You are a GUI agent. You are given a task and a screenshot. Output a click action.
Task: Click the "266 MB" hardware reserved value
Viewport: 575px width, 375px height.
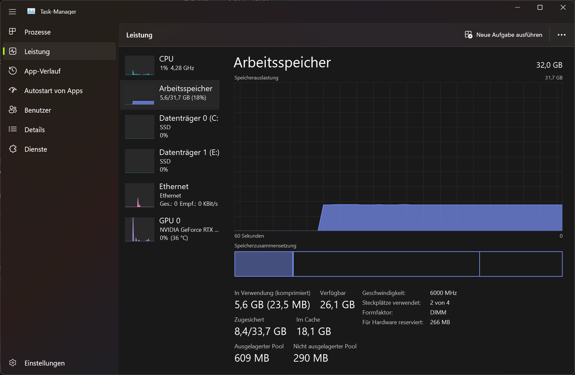point(440,322)
